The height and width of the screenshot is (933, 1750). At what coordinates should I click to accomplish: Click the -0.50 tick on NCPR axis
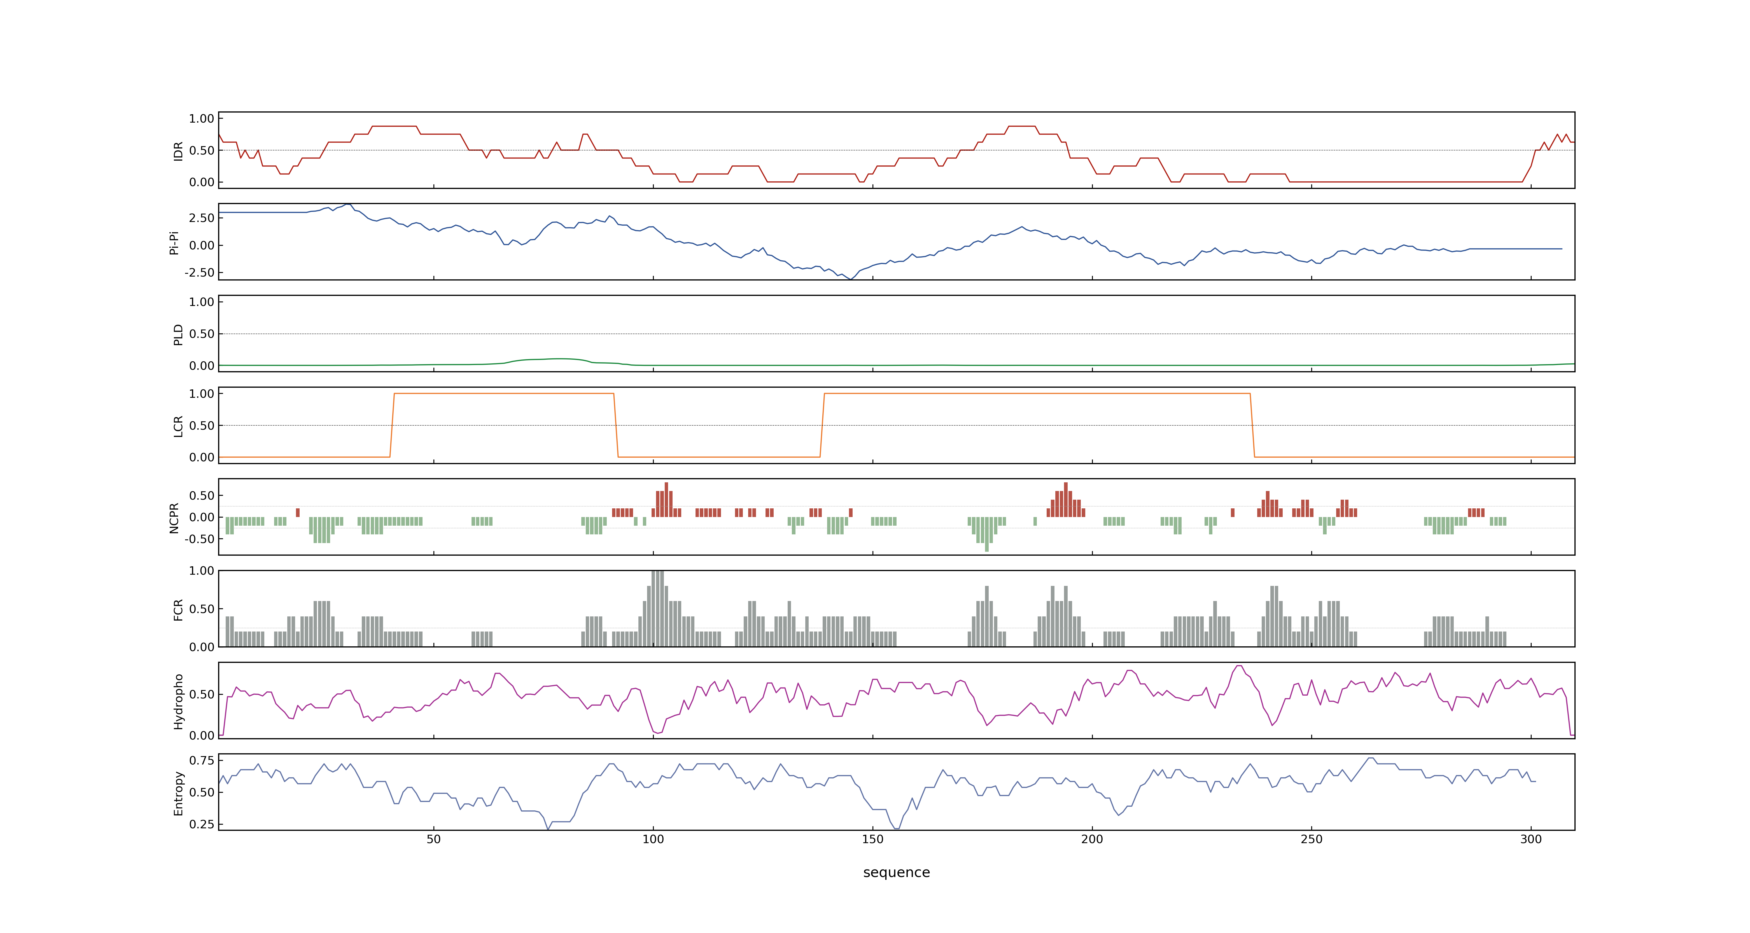tap(199, 539)
